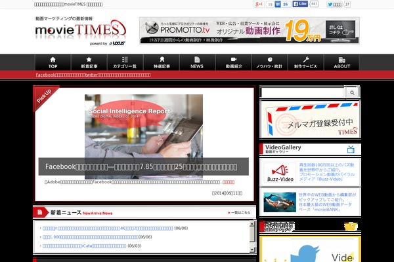Click the Google +1 share button
The image size is (394, 262).
click(259, 5)
